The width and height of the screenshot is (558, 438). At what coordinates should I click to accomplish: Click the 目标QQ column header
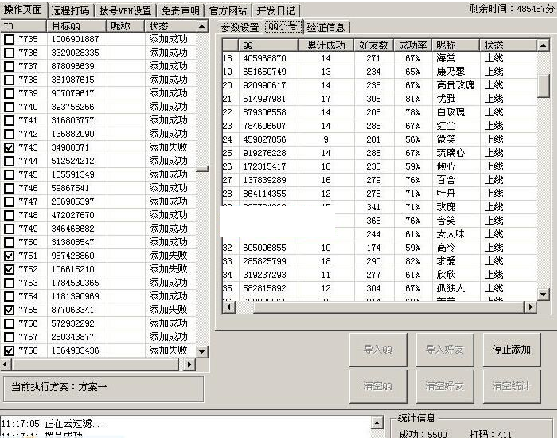coord(76,26)
